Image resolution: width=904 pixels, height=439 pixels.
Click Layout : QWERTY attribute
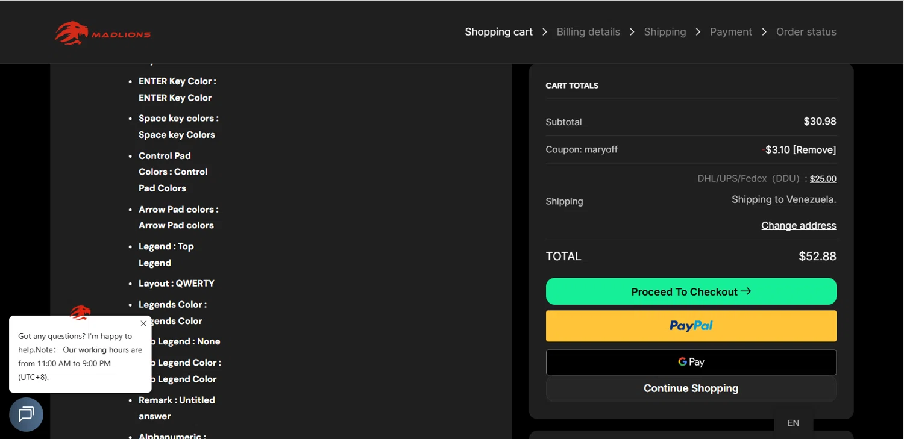pos(177,284)
